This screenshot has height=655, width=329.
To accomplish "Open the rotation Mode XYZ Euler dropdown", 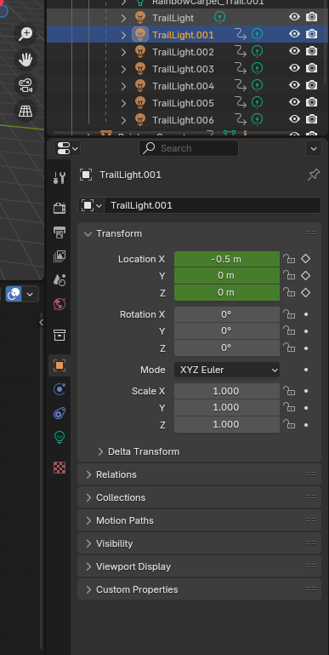I will pos(227,370).
